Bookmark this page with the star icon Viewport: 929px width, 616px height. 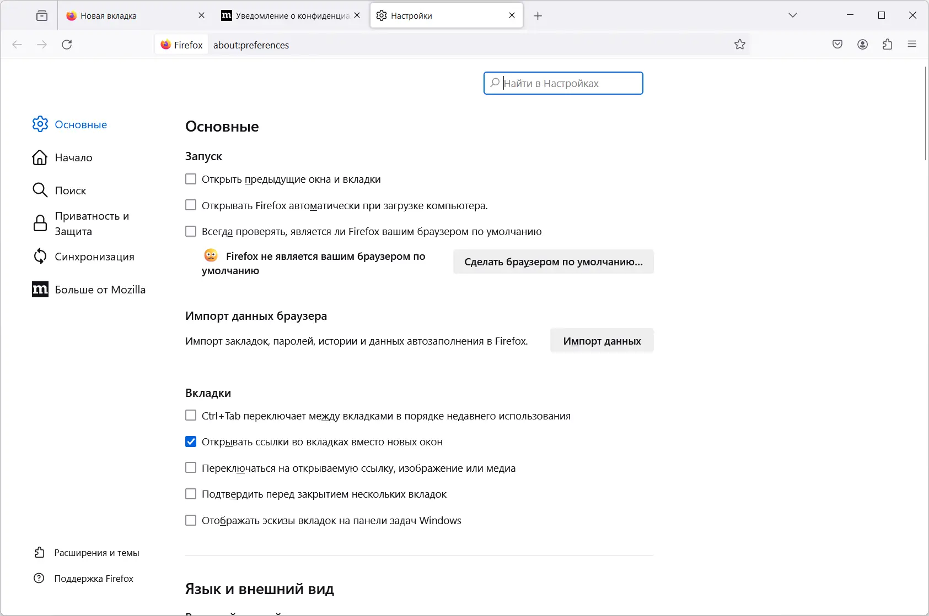(740, 45)
